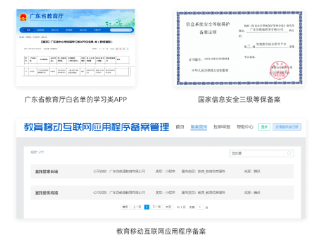Screen dimensions: 322x244
Task: Click the 服务类目 value in the 宜托管家长端 row
Action: [x=212, y=171]
